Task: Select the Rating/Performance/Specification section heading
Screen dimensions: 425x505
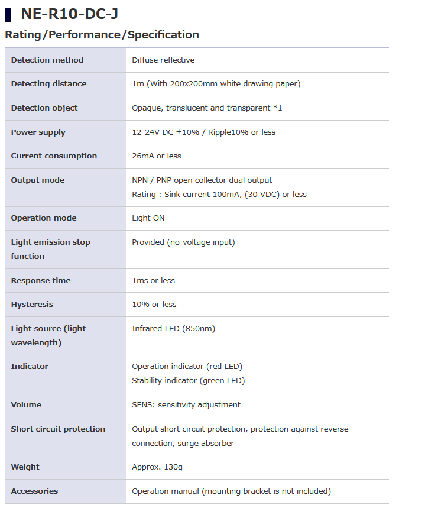Action: pos(102,35)
